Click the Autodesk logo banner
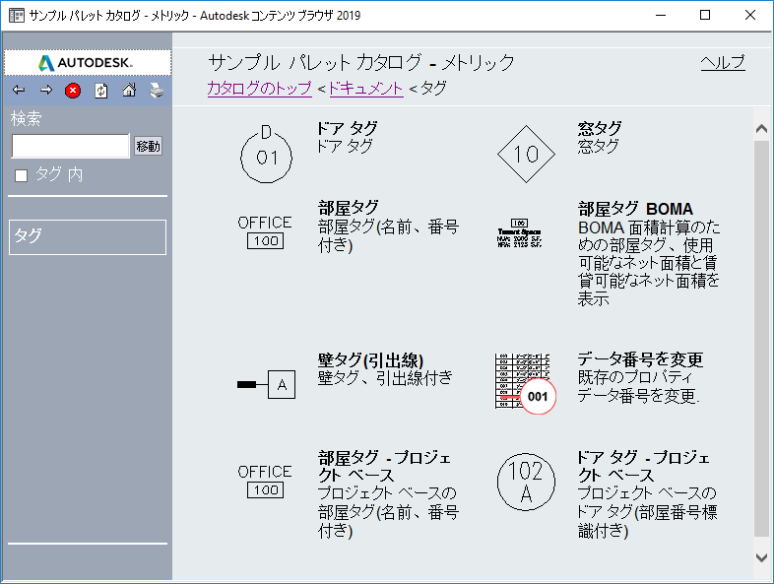Image resolution: width=774 pixels, height=584 pixels. click(x=88, y=63)
